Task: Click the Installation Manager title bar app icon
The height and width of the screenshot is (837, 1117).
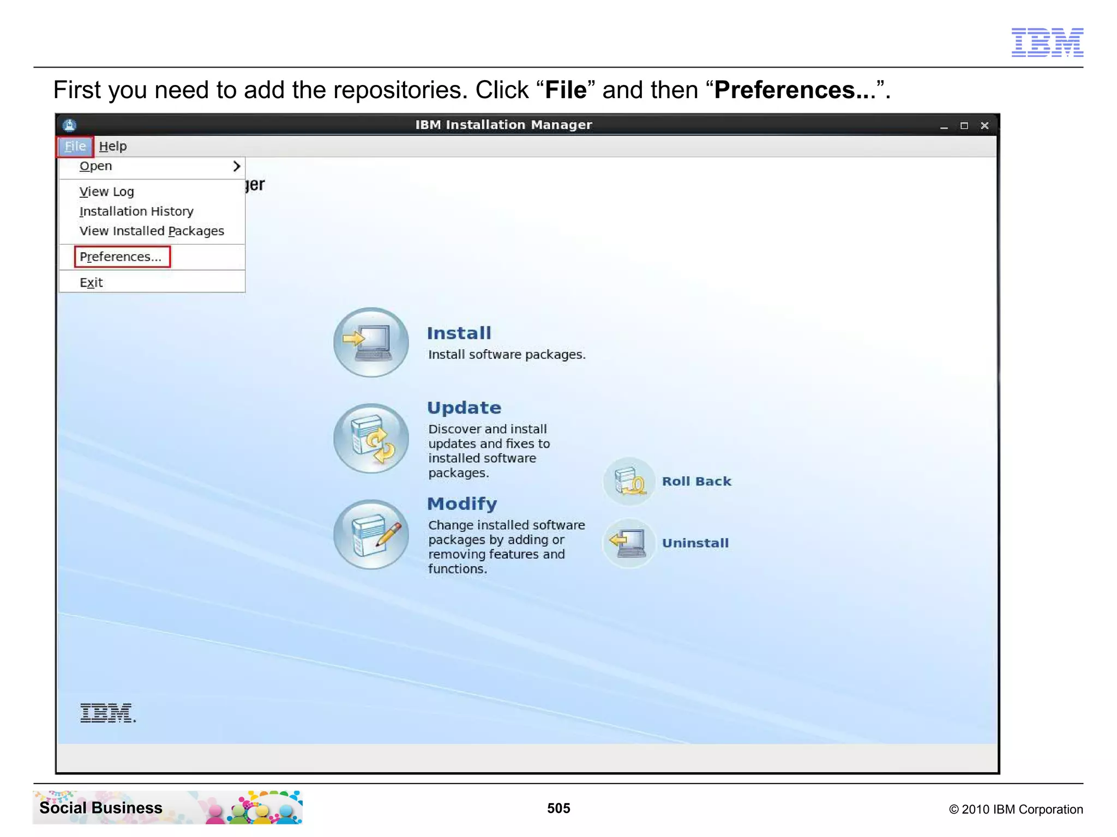Action: (x=69, y=125)
